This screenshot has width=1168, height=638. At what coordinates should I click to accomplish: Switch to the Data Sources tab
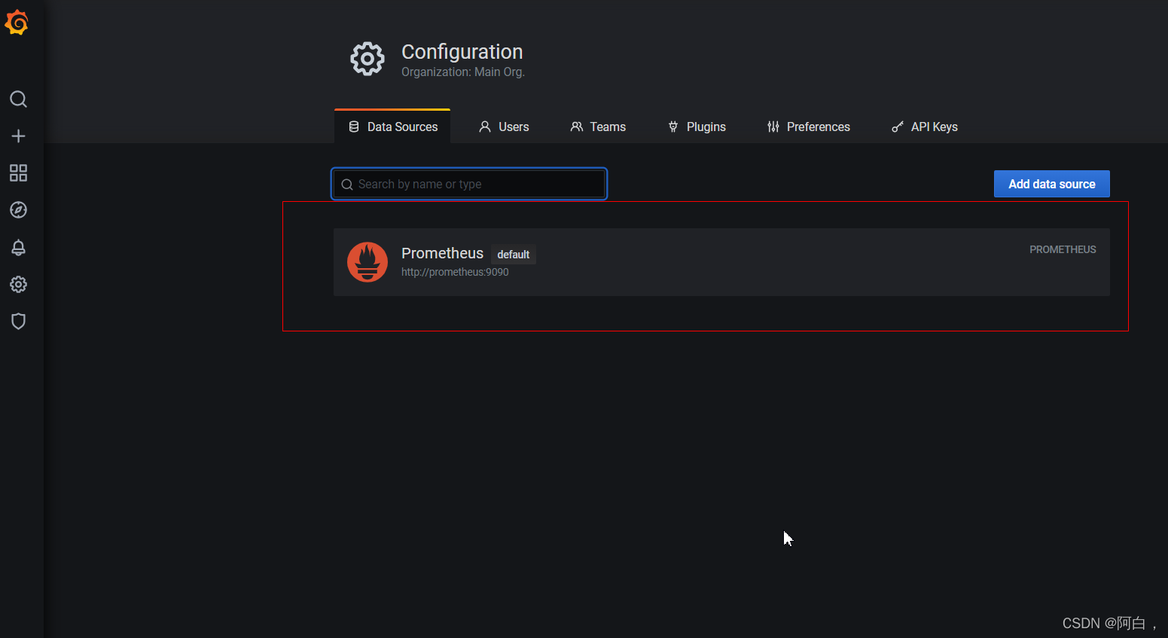coord(392,127)
